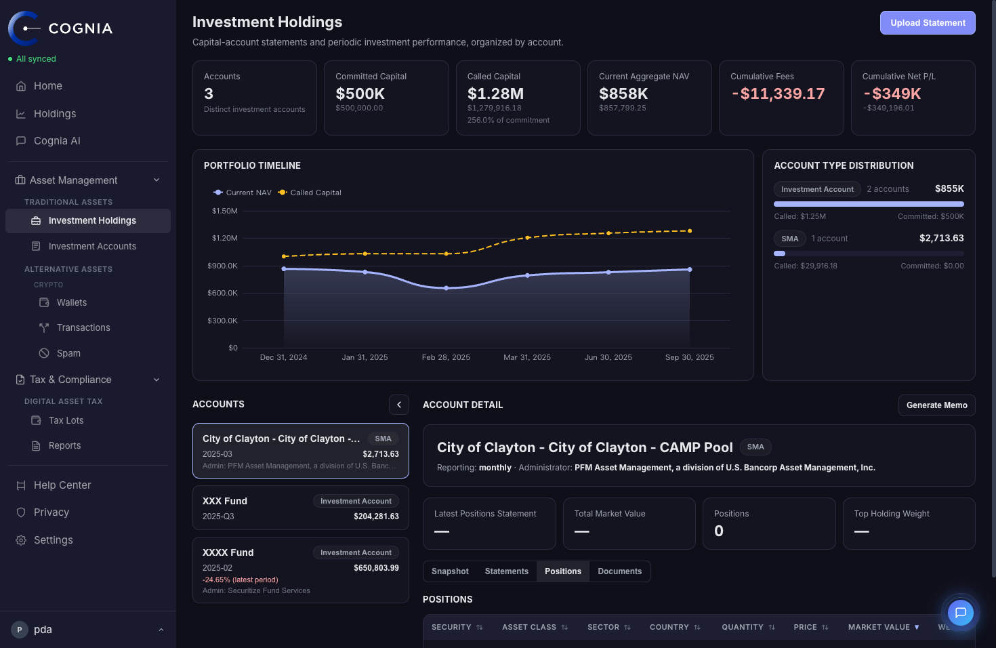Open the floating chat bubble button
The image size is (996, 648).
(960, 613)
